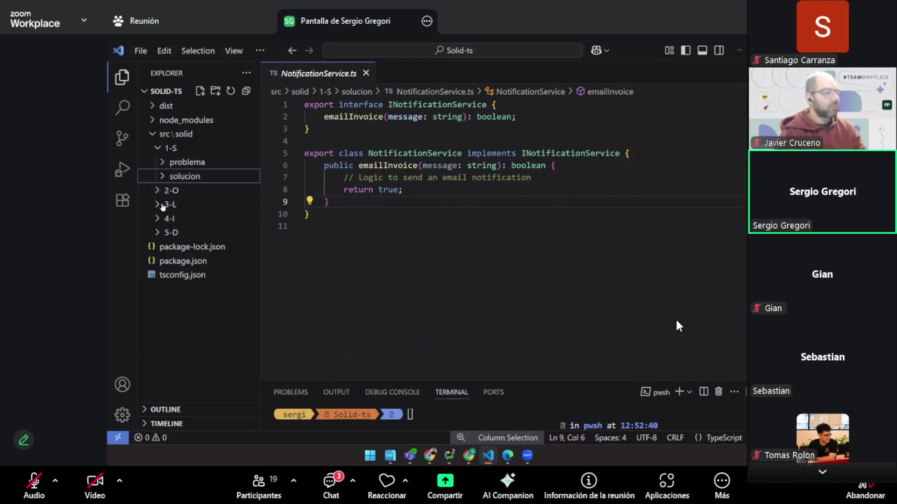The image size is (897, 504).
Task: Toggle the Audio mute microphone button
Action: [34, 481]
